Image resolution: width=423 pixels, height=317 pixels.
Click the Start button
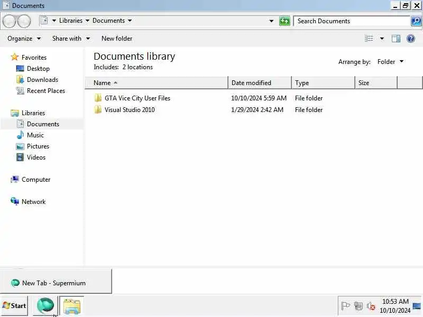pos(14,306)
